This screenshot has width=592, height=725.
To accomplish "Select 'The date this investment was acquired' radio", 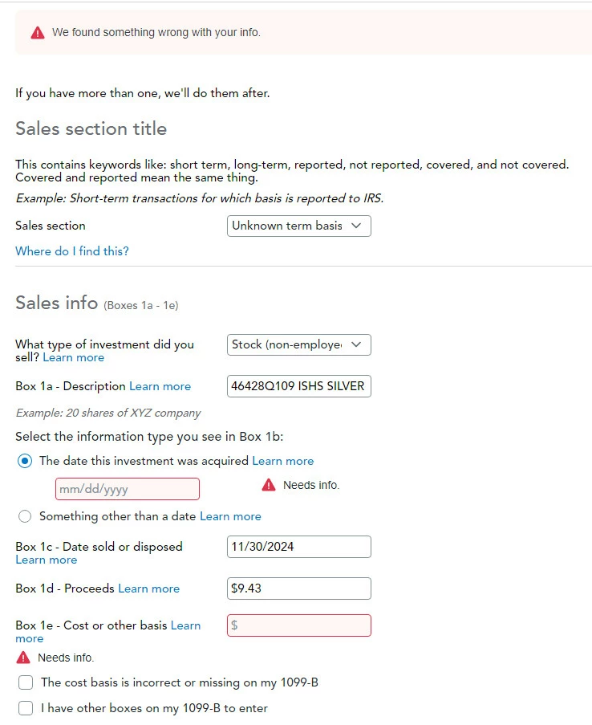I will pyautogui.click(x=25, y=461).
